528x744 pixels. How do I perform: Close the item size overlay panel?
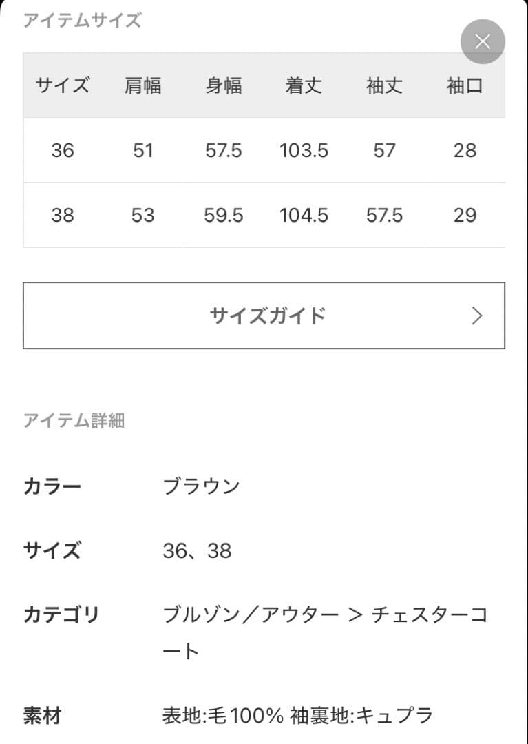coord(483,41)
